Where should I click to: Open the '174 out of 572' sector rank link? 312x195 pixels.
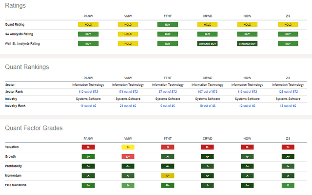pos(128,92)
